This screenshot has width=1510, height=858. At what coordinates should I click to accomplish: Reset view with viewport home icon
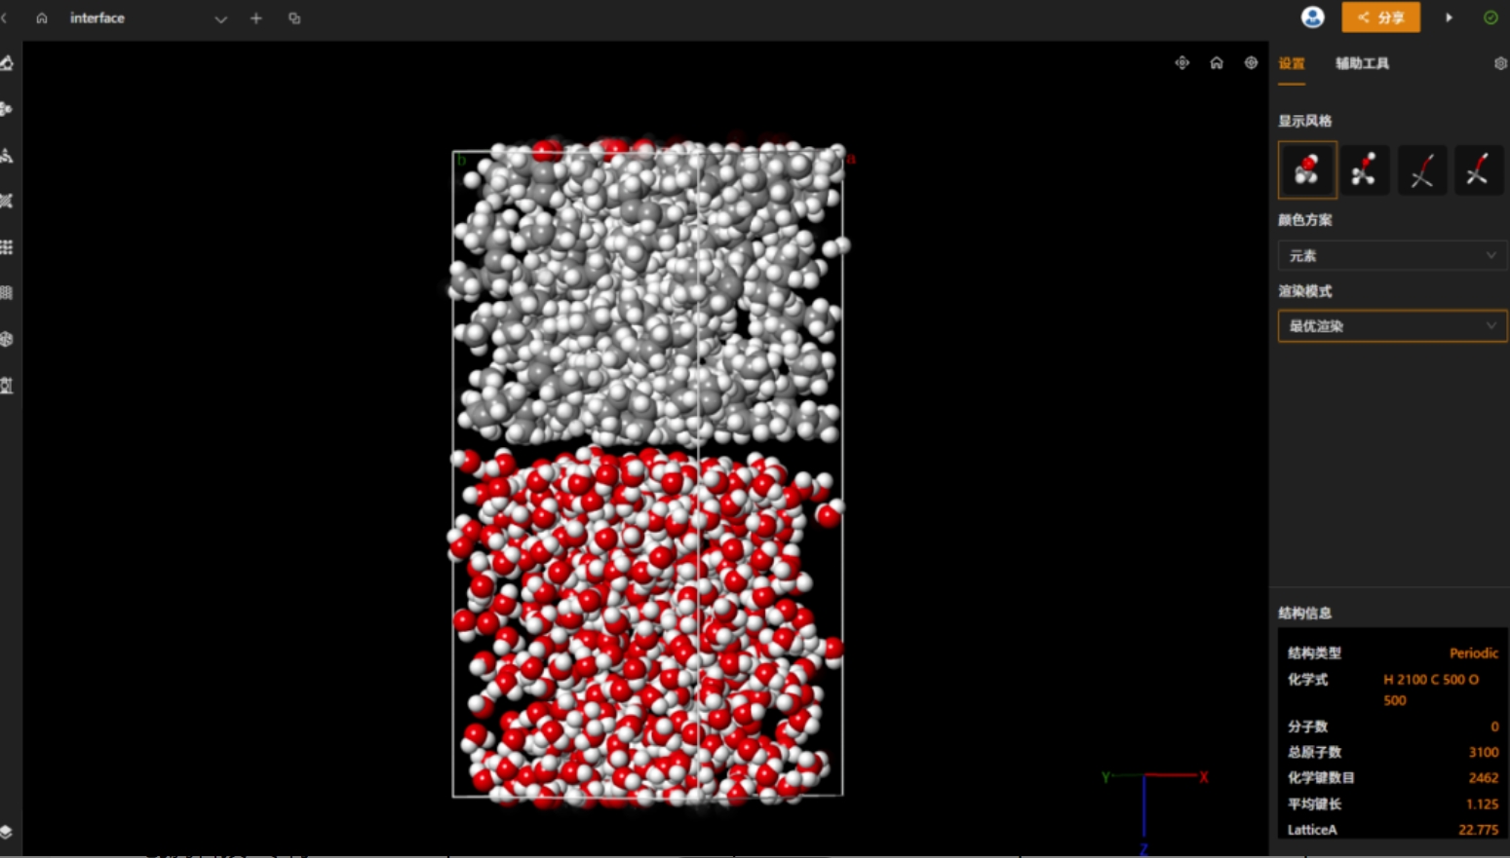[1217, 63]
